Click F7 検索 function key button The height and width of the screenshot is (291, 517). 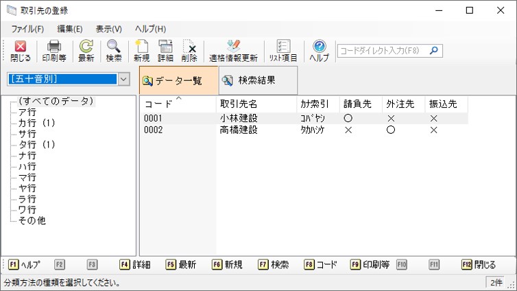pos(274,265)
